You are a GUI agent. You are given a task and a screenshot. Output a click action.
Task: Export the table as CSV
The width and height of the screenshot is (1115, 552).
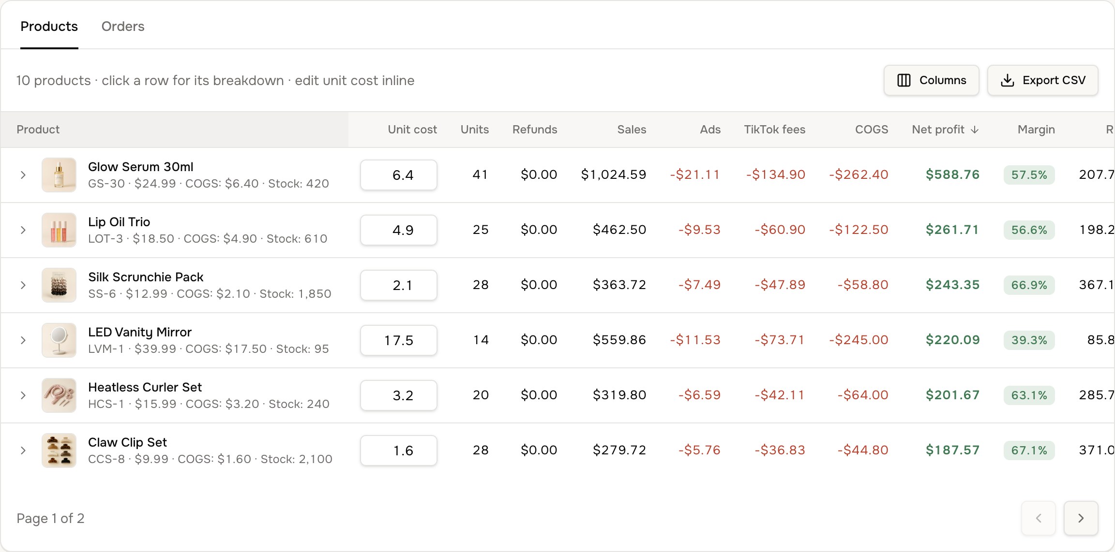pyautogui.click(x=1042, y=80)
